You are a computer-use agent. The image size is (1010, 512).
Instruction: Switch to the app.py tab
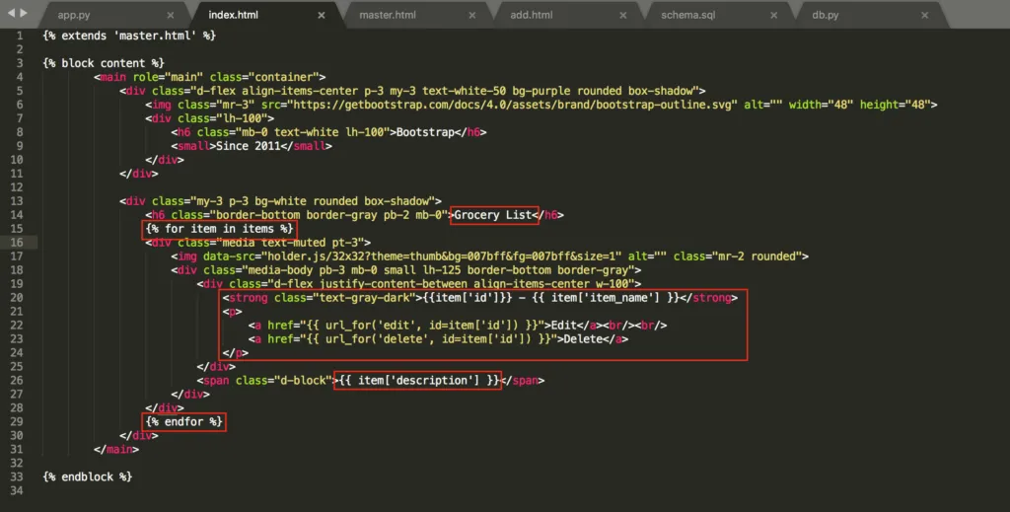tap(74, 15)
